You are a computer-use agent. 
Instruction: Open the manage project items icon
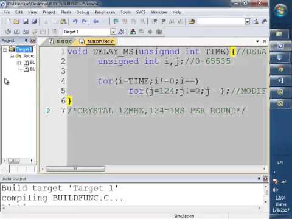click(133, 32)
